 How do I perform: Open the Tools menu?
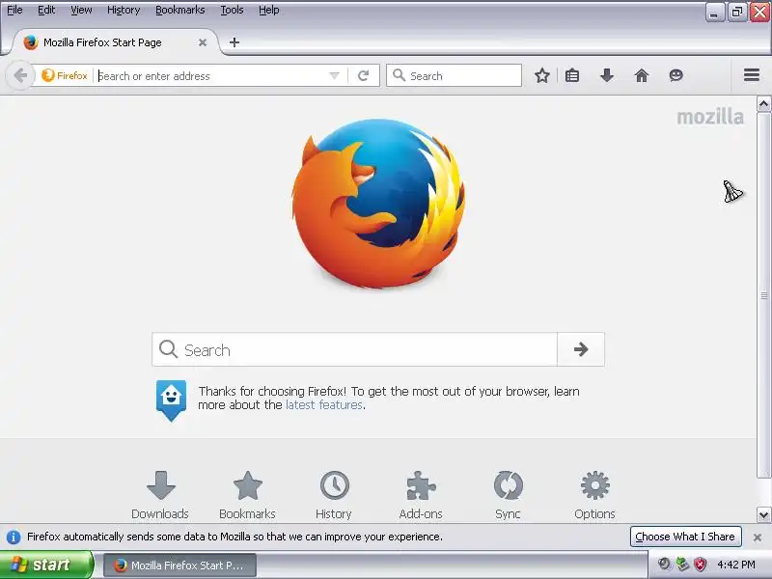232,10
